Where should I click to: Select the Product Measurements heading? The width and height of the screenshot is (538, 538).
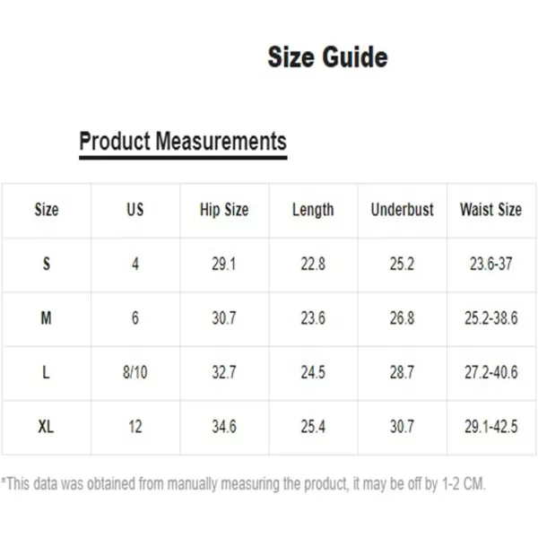pos(183,142)
